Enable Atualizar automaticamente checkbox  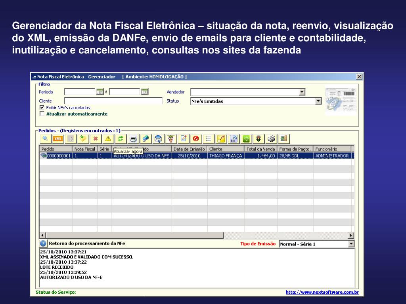(42, 114)
